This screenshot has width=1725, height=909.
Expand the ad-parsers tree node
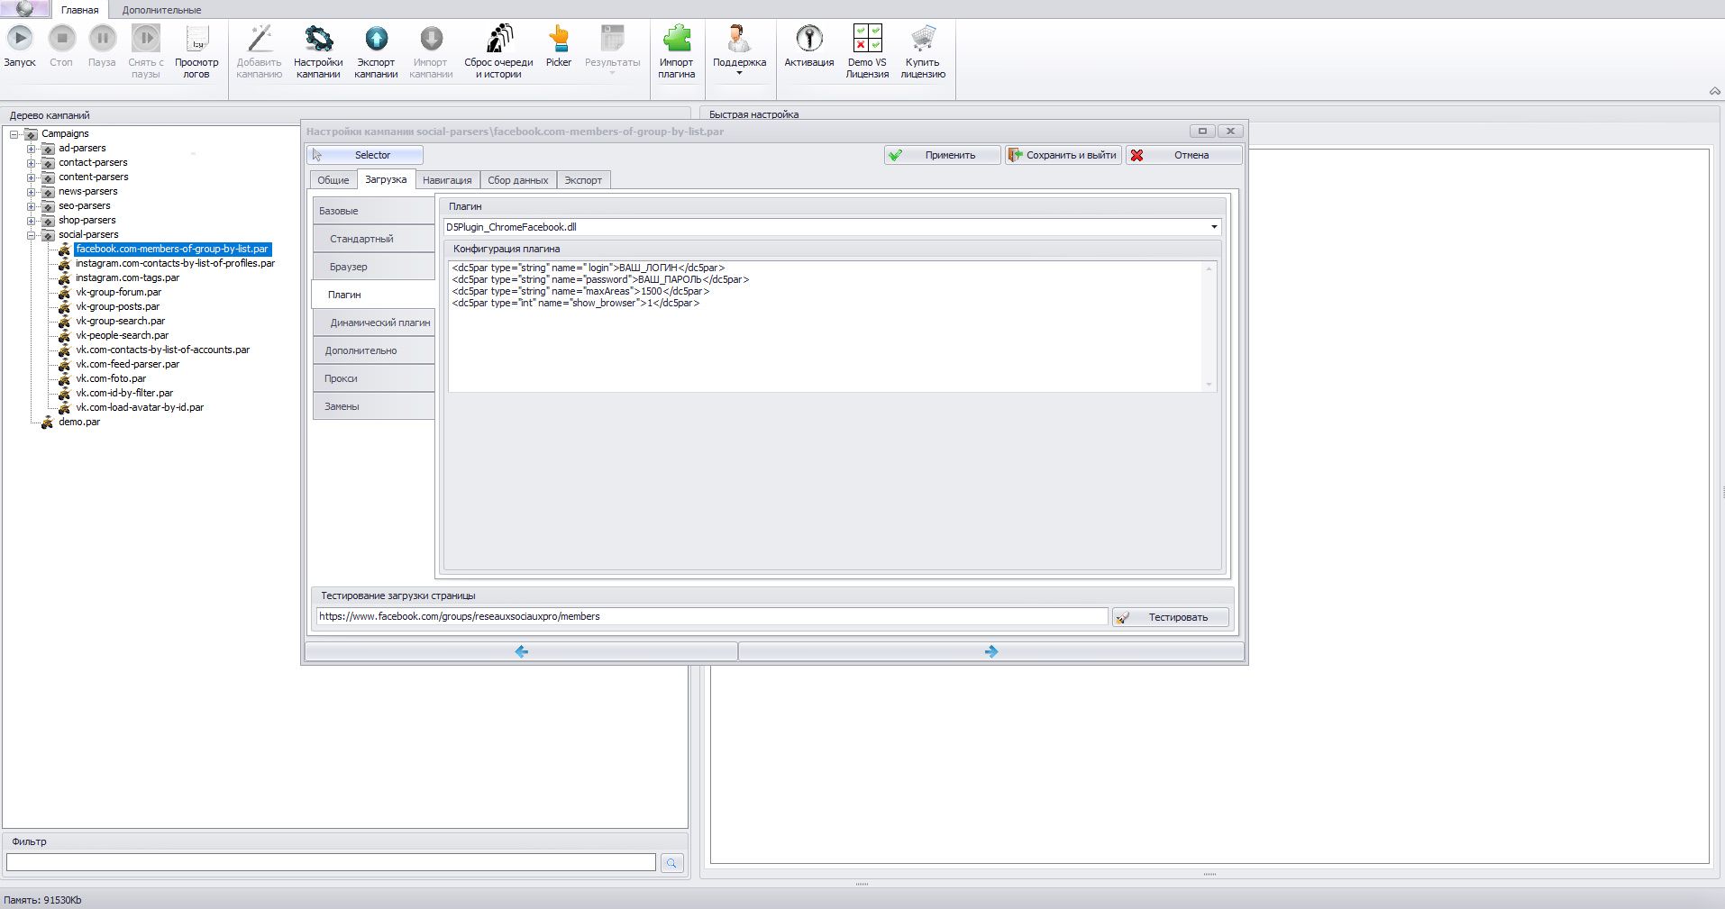(32, 149)
